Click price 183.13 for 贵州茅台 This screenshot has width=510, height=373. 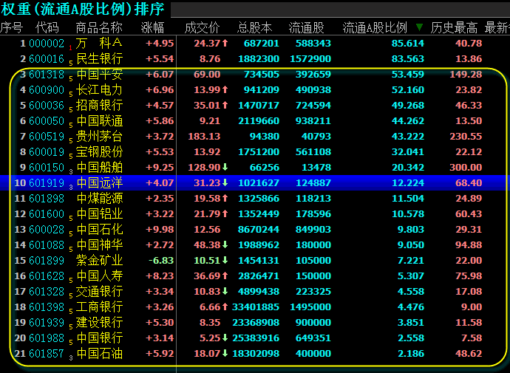[x=204, y=136]
